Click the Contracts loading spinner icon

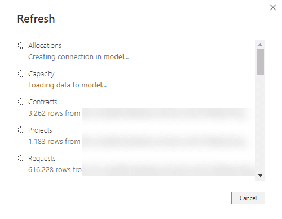pyautogui.click(x=20, y=102)
